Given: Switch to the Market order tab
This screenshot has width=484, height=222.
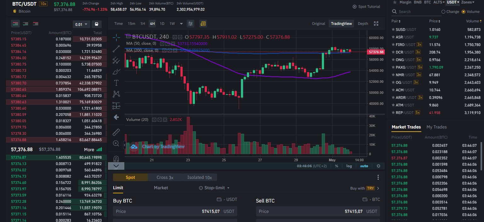Looking at the screenshot, I should pyautogui.click(x=161, y=188).
